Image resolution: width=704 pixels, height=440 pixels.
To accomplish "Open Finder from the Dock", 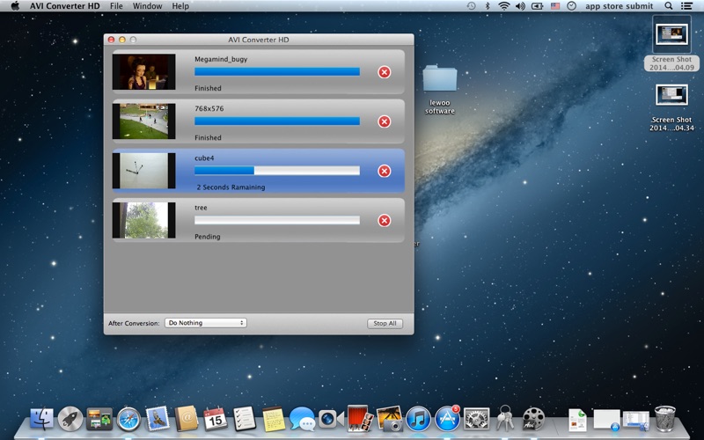I will [x=41, y=419].
